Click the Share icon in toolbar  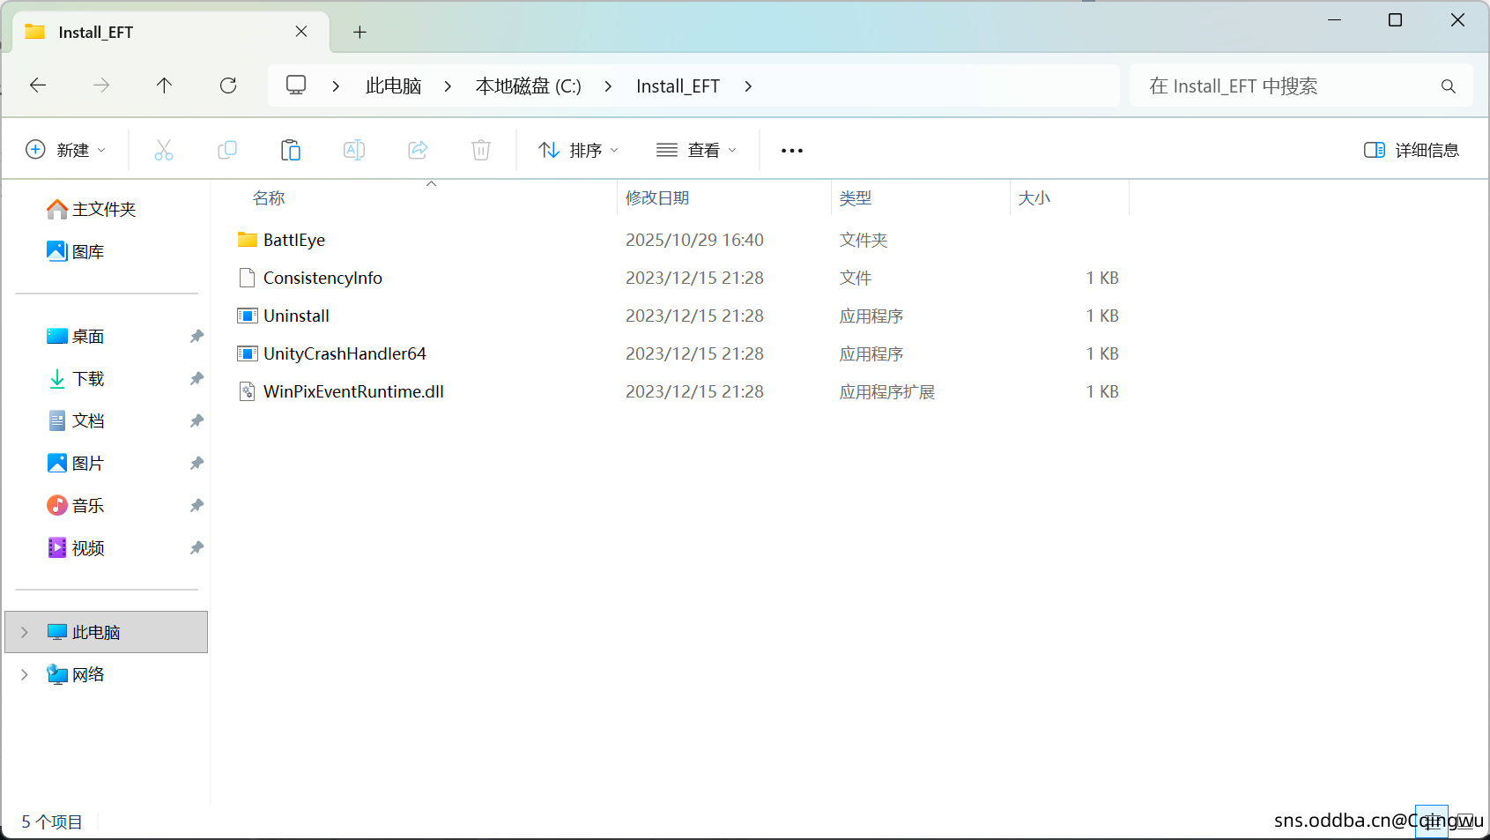tap(418, 150)
